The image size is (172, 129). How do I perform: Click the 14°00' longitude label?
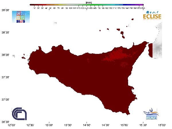pos(87,125)
